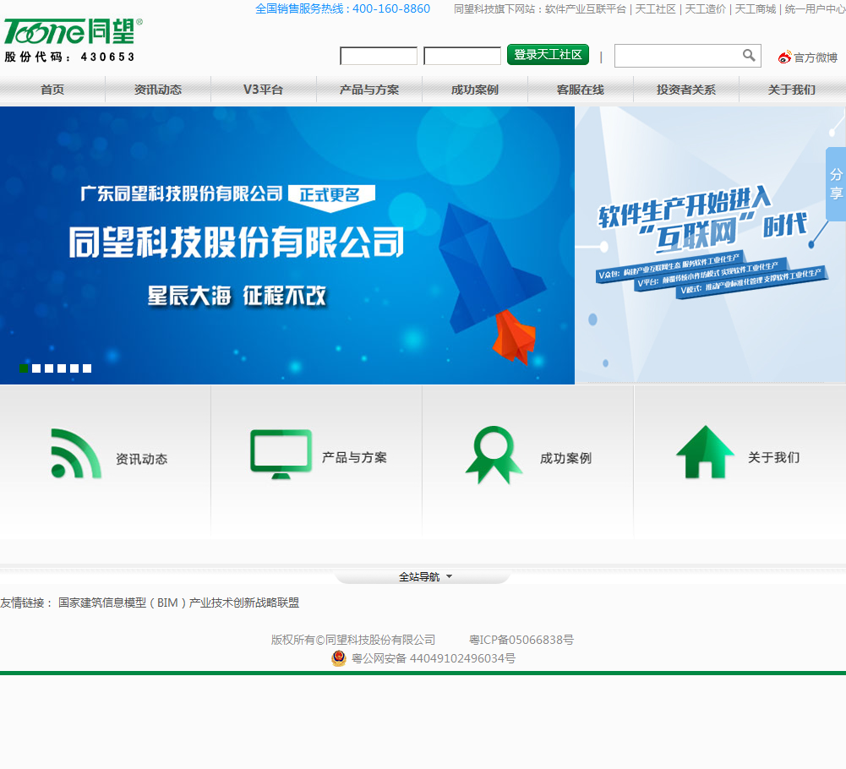Select the fourth carousel slide dot
This screenshot has height=769, width=846.
62,368
